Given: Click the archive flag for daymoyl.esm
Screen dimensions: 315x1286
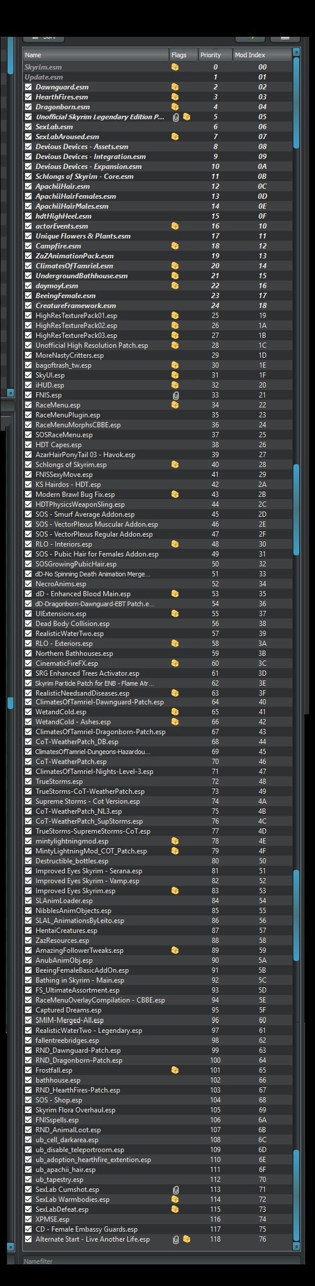Looking at the screenshot, I should [175, 286].
